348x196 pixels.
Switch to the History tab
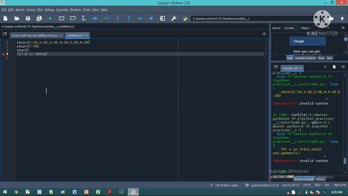320,179
